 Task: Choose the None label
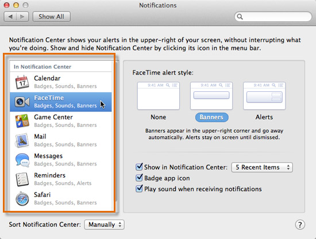(x=159, y=117)
